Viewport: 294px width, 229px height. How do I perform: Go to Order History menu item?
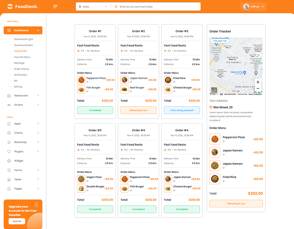click(21, 69)
